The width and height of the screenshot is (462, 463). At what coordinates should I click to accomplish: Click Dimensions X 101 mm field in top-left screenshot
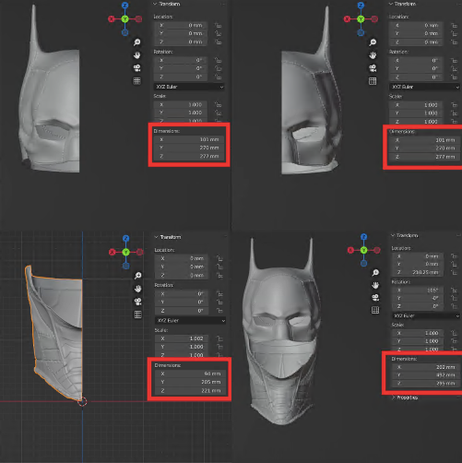pos(189,139)
